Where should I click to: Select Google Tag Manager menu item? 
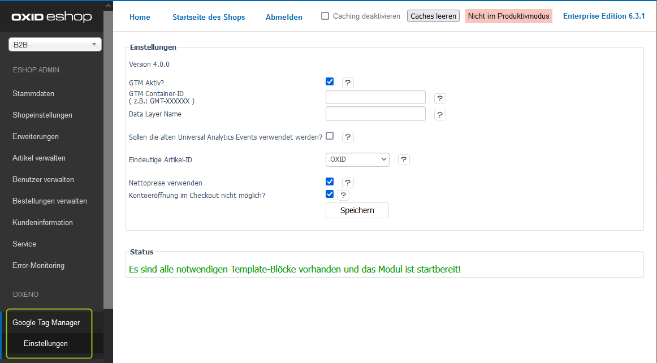(46, 322)
